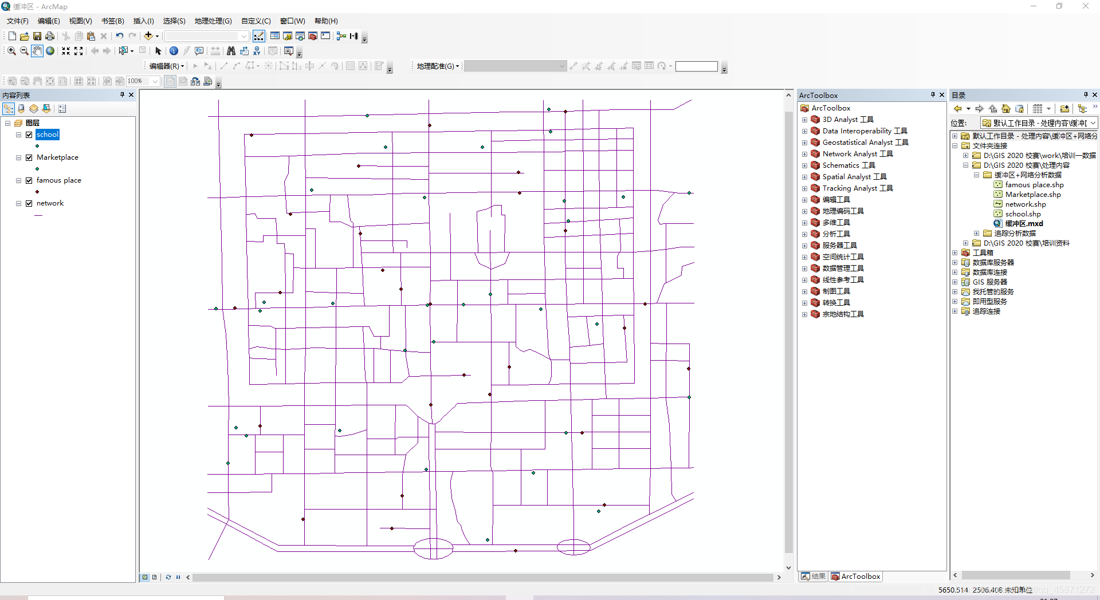1100x600 pixels.
Task: Click Connect To Folder in Catalog
Action: point(1064,109)
